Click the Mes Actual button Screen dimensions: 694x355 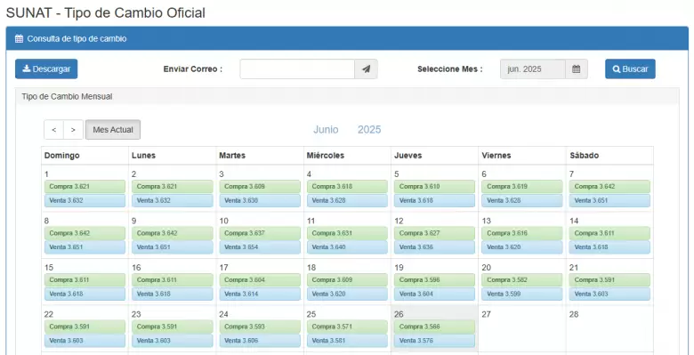pyautogui.click(x=113, y=130)
